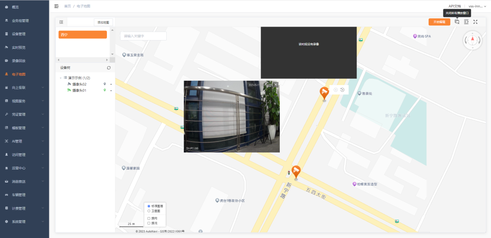Select the 标准图层 radio option

149,206
